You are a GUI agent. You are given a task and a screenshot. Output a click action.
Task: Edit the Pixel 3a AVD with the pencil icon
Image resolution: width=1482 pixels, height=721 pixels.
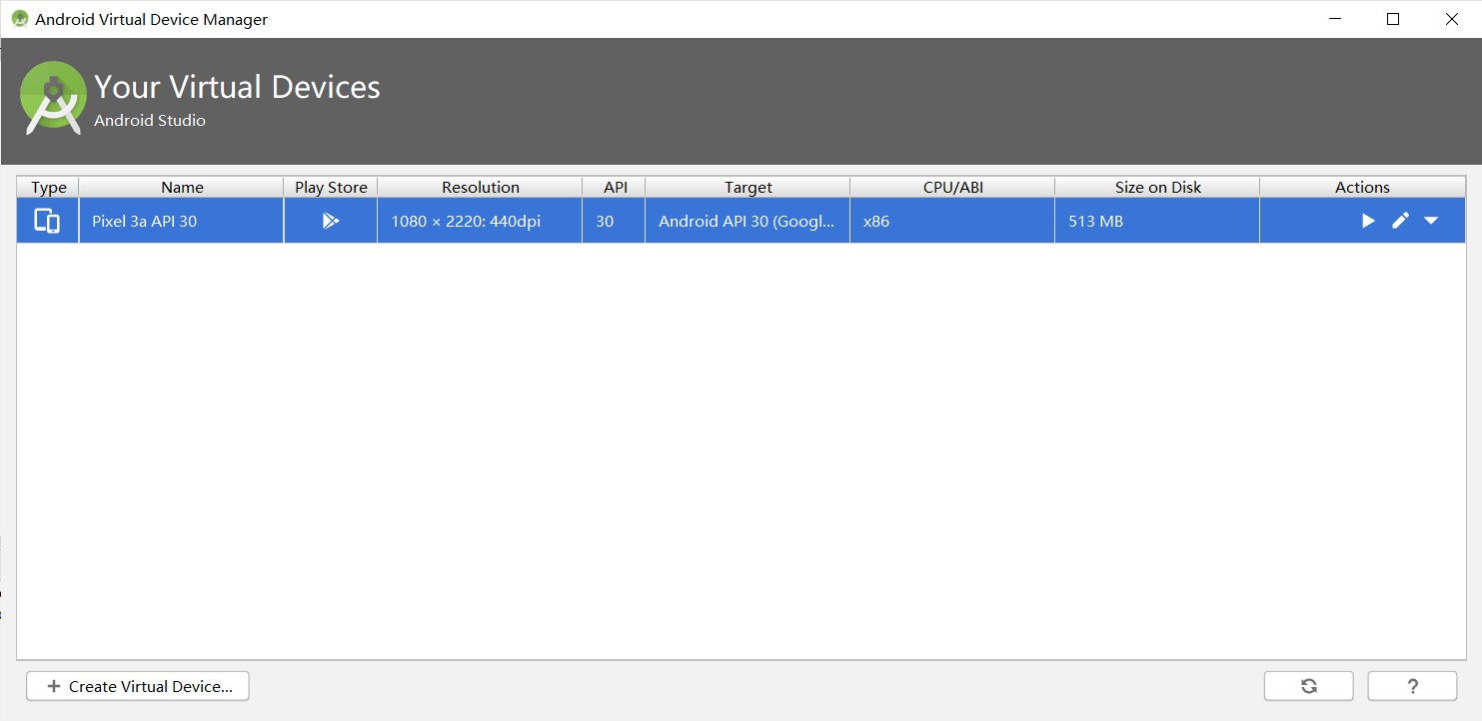[x=1400, y=221]
